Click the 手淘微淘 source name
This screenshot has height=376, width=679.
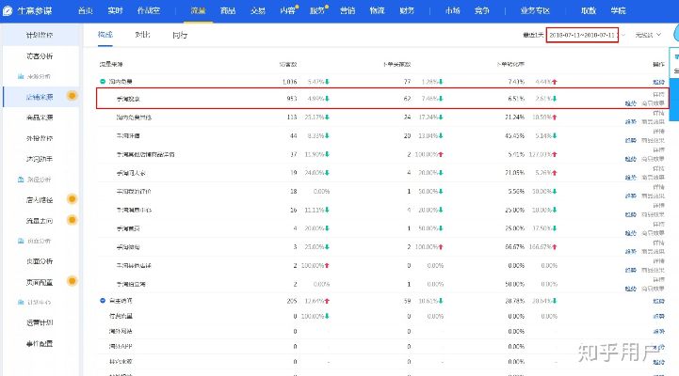(x=128, y=247)
